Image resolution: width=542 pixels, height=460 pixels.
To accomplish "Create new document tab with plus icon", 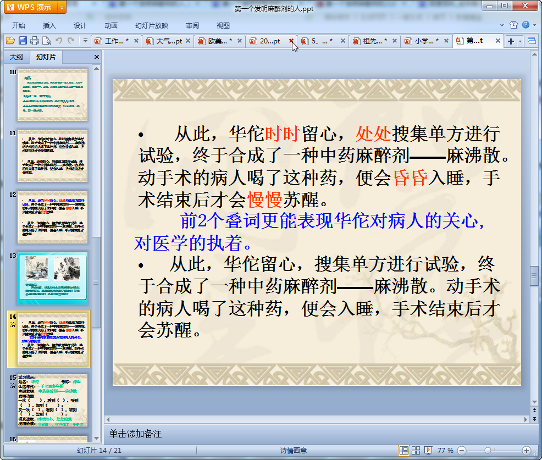I will [511, 41].
